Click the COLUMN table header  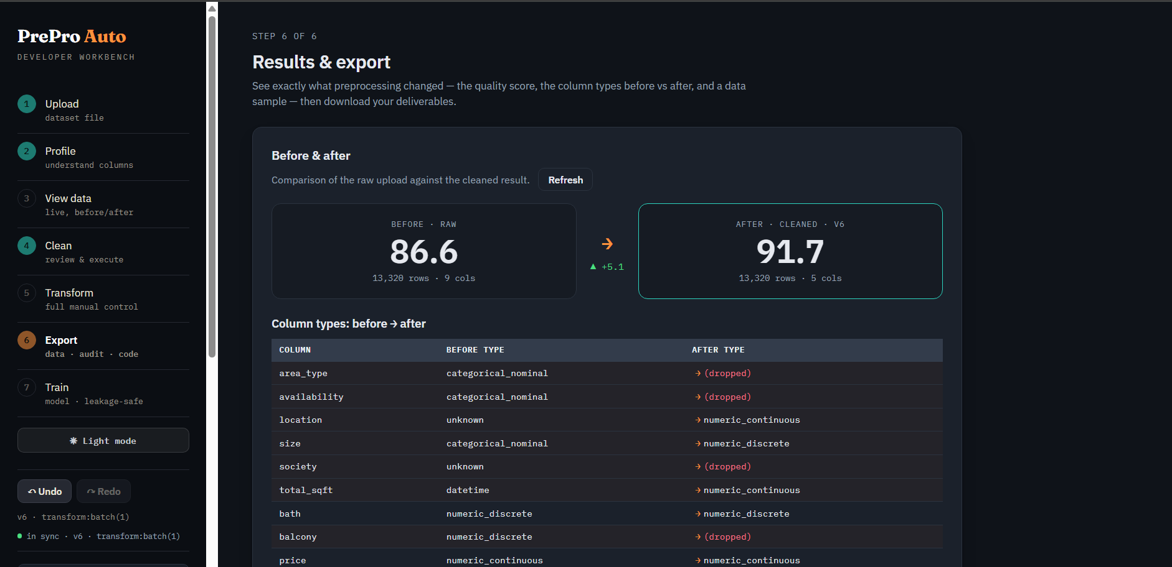(x=295, y=350)
